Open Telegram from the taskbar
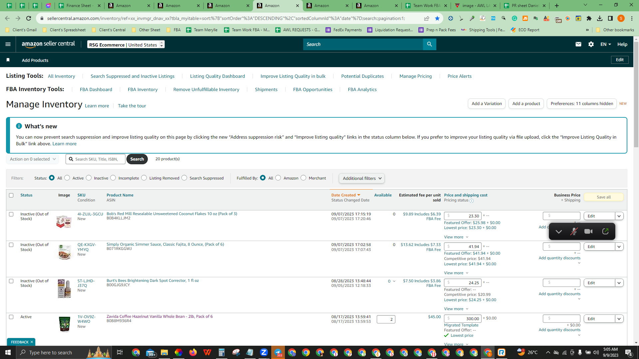The width and height of the screenshot is (639, 359). click(278, 352)
